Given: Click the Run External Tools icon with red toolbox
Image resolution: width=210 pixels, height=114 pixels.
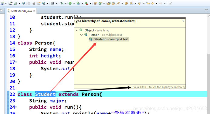Looking at the screenshot, I should (x=86, y=3).
